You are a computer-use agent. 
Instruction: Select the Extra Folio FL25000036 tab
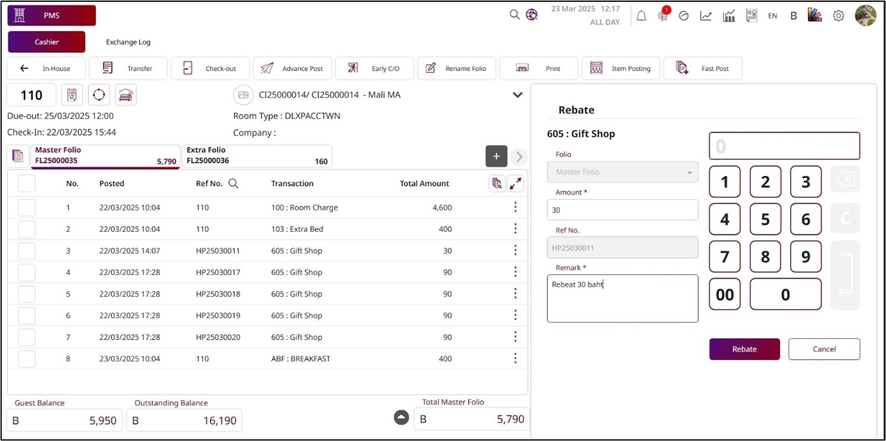(x=256, y=156)
